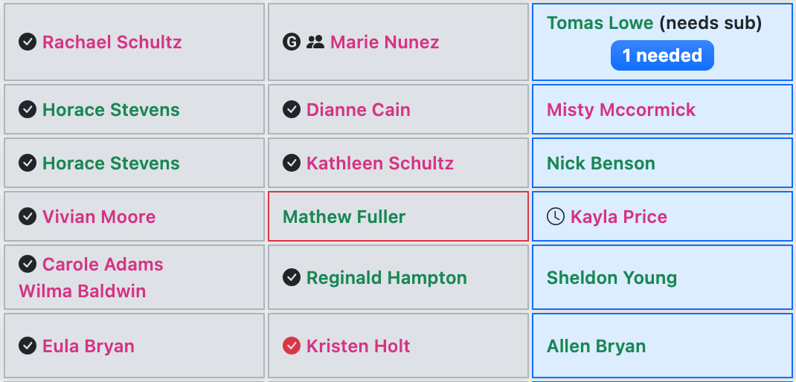Image resolution: width=796 pixels, height=382 pixels.
Task: Click the red check icon beside Kristen Holt
Action: pyautogui.click(x=292, y=346)
